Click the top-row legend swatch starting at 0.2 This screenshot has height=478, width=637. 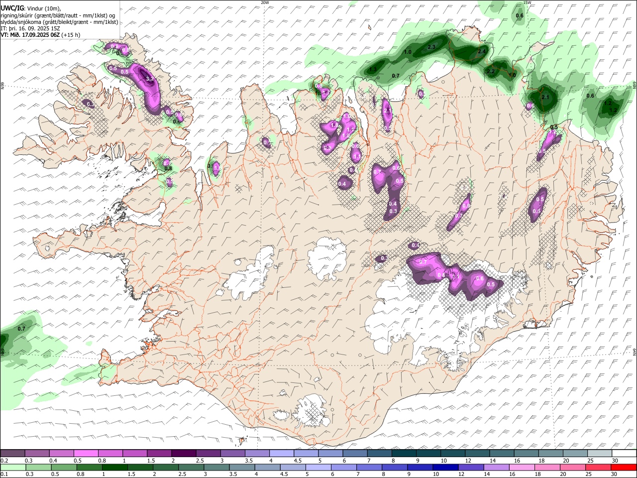(x=12, y=454)
